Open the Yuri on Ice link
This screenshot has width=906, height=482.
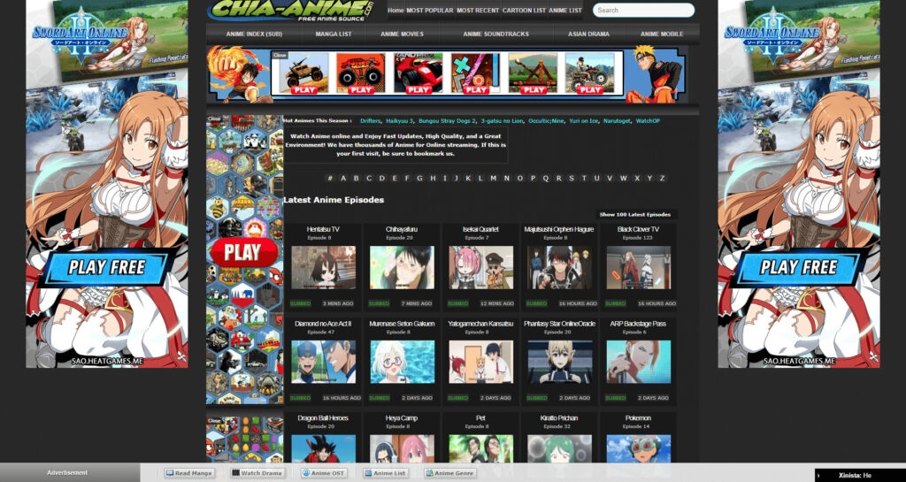[584, 120]
